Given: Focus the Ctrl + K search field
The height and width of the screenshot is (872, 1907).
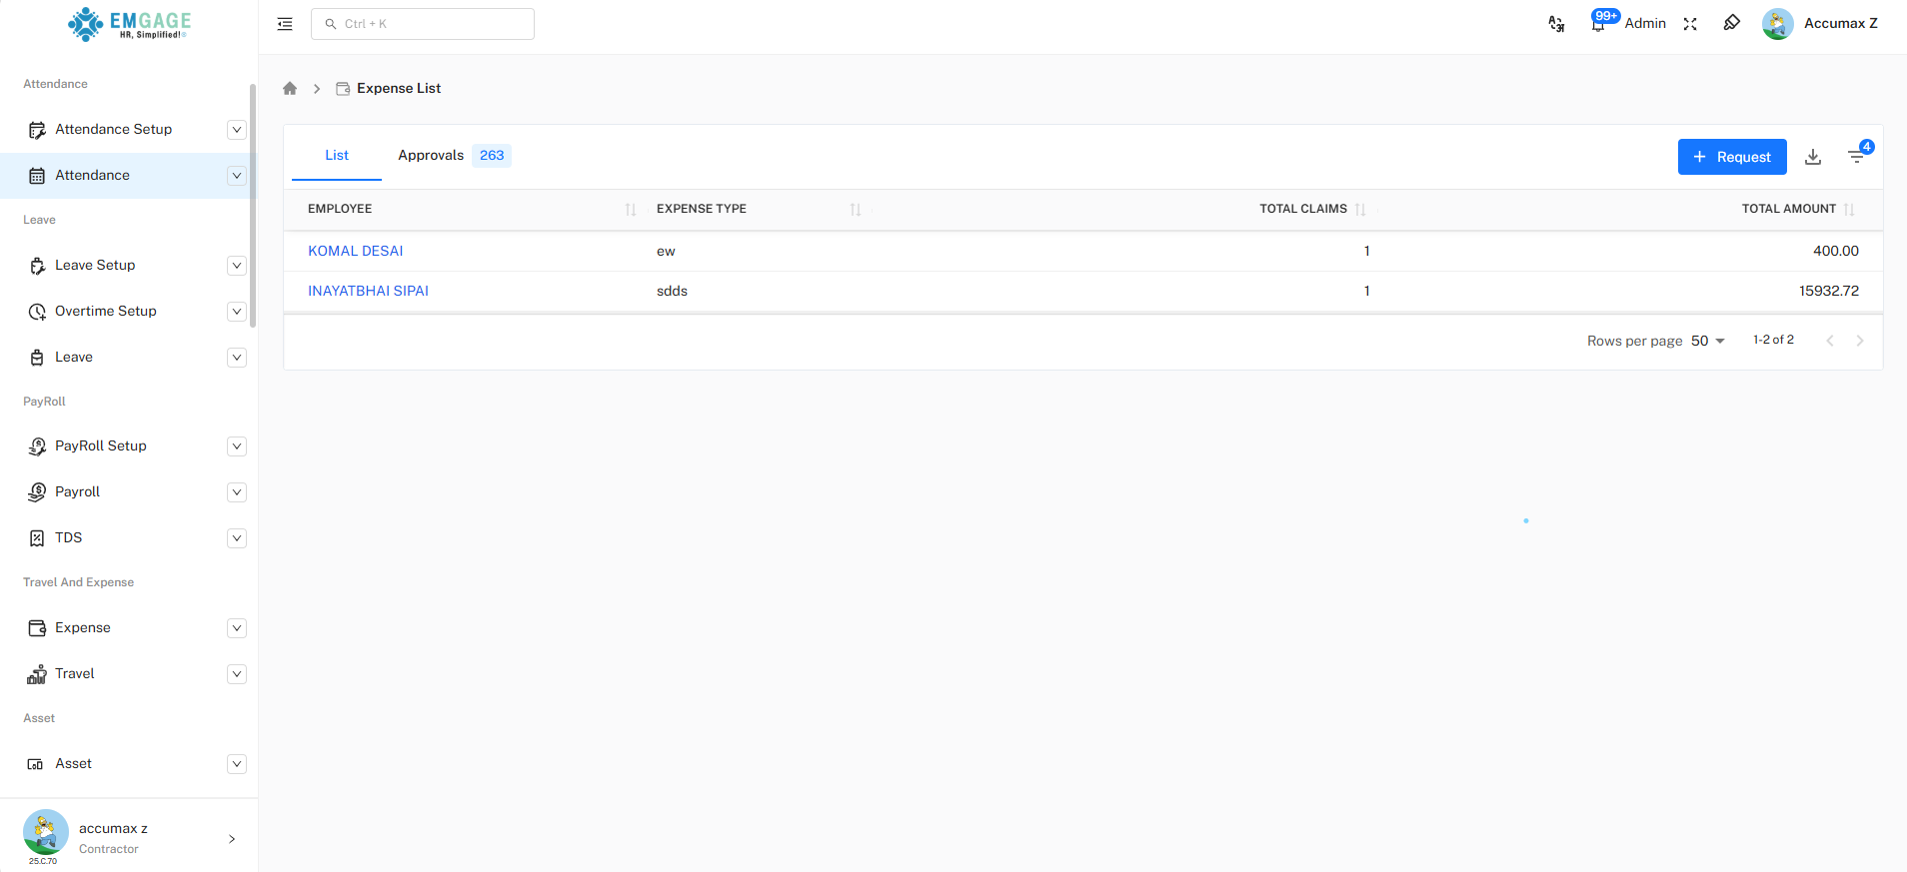Looking at the screenshot, I should (423, 24).
